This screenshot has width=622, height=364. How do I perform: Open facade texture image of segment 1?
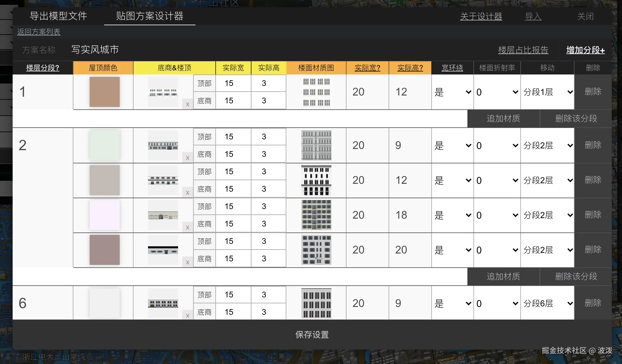[316, 92]
